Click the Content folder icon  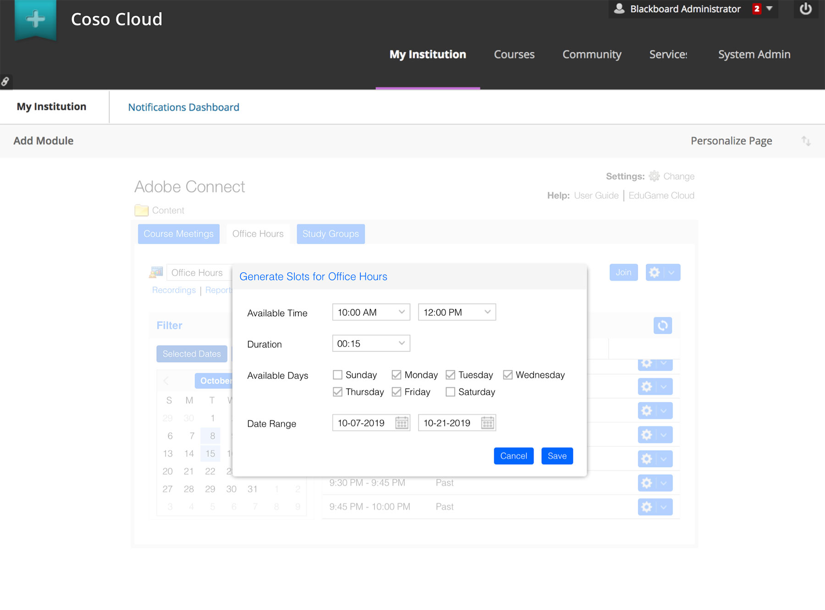(x=142, y=210)
